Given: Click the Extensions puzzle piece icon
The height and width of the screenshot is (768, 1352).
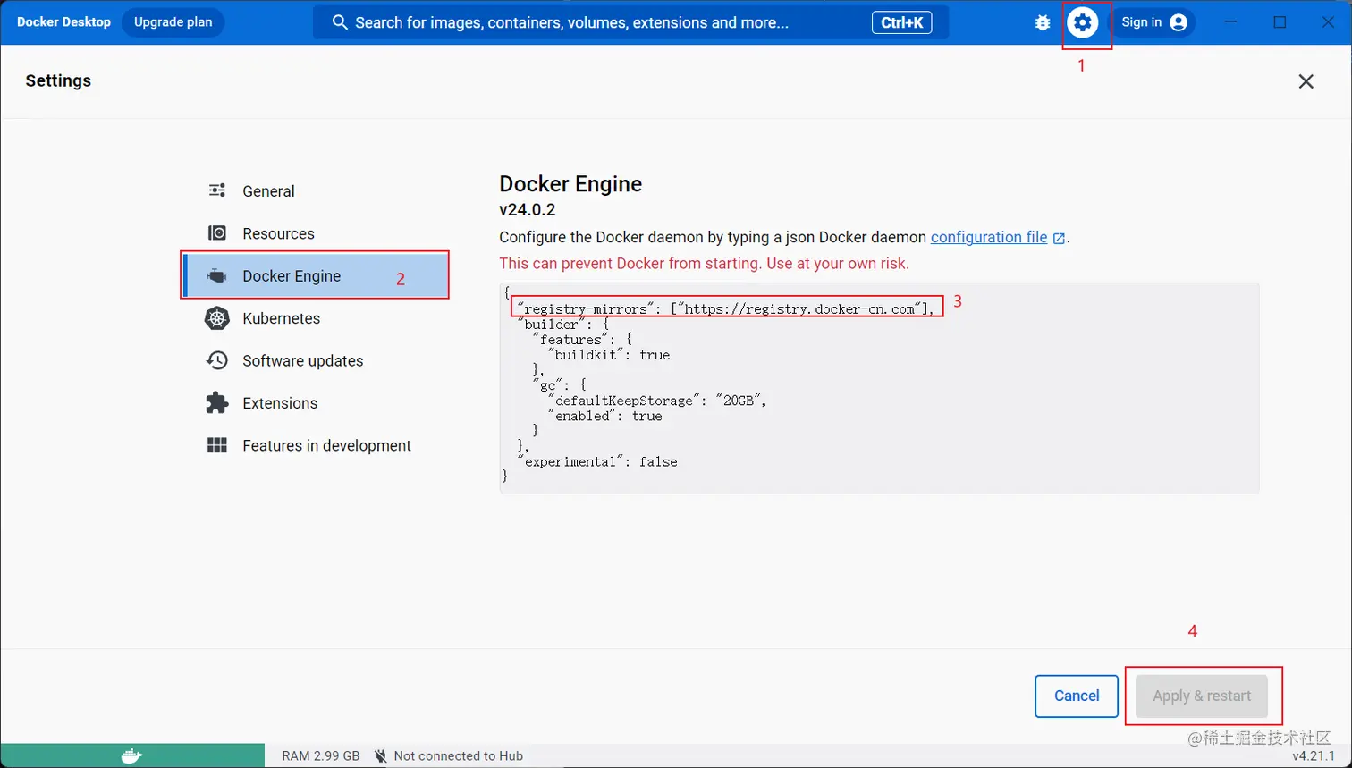Looking at the screenshot, I should [x=217, y=403].
